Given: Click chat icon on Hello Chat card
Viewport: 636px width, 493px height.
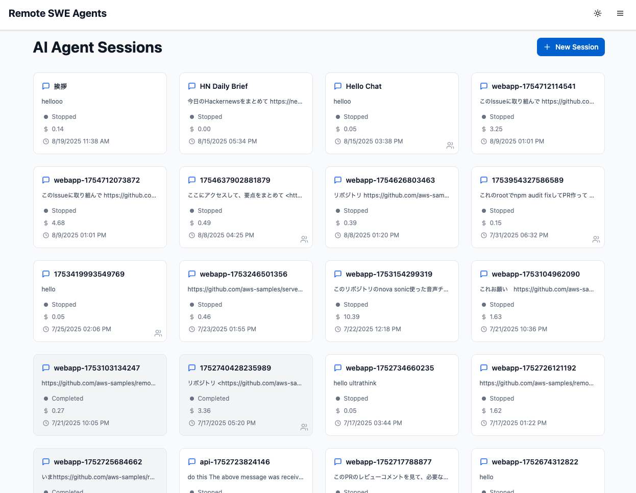Looking at the screenshot, I should click(x=338, y=86).
